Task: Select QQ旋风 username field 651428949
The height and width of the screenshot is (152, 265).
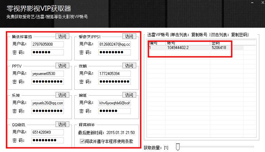Action: pyautogui.click(x=48, y=132)
